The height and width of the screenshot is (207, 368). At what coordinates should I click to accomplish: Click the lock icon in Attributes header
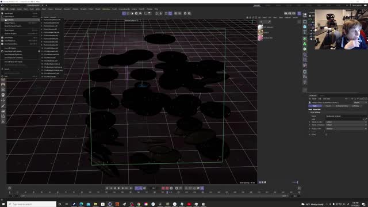361,99
